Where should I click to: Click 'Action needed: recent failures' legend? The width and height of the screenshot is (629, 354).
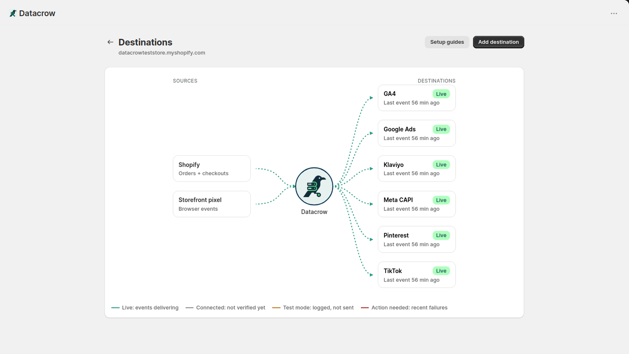[x=404, y=308]
